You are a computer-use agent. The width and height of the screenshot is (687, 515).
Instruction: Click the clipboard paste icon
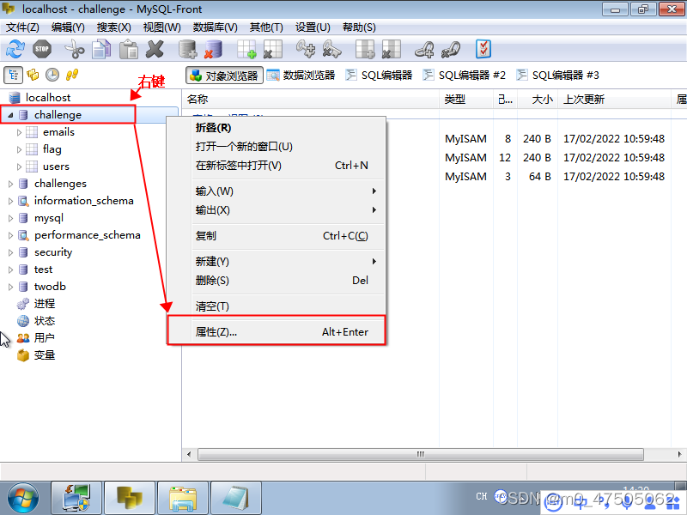(x=129, y=49)
